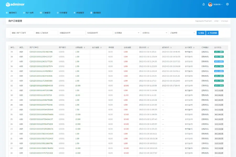
Task: Open the 订单管理 navigation menu
Action: tap(45, 13)
